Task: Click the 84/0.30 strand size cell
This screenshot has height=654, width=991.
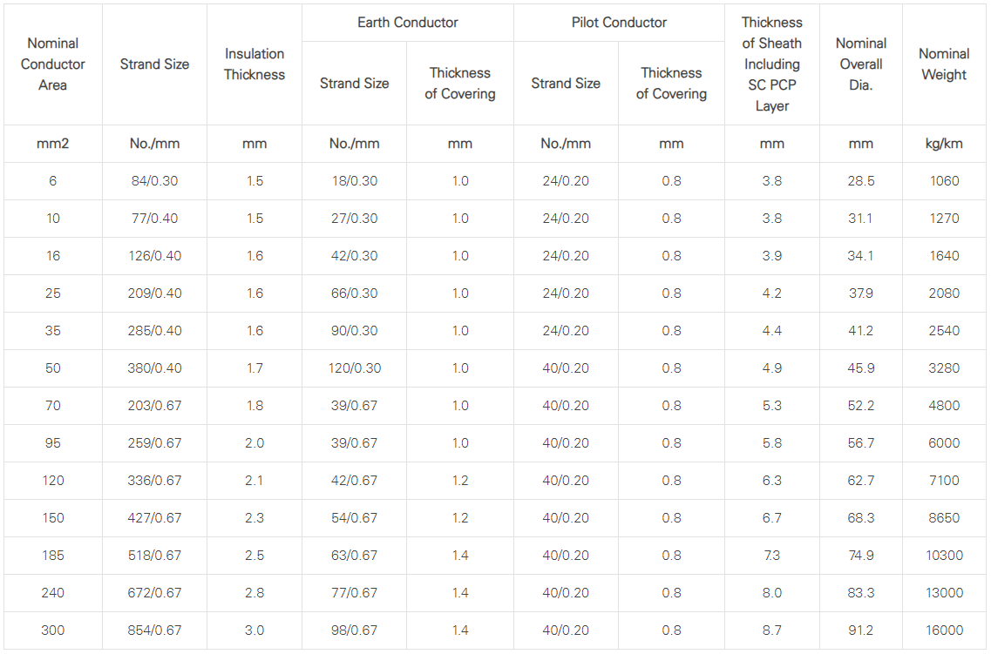Action: point(154,181)
